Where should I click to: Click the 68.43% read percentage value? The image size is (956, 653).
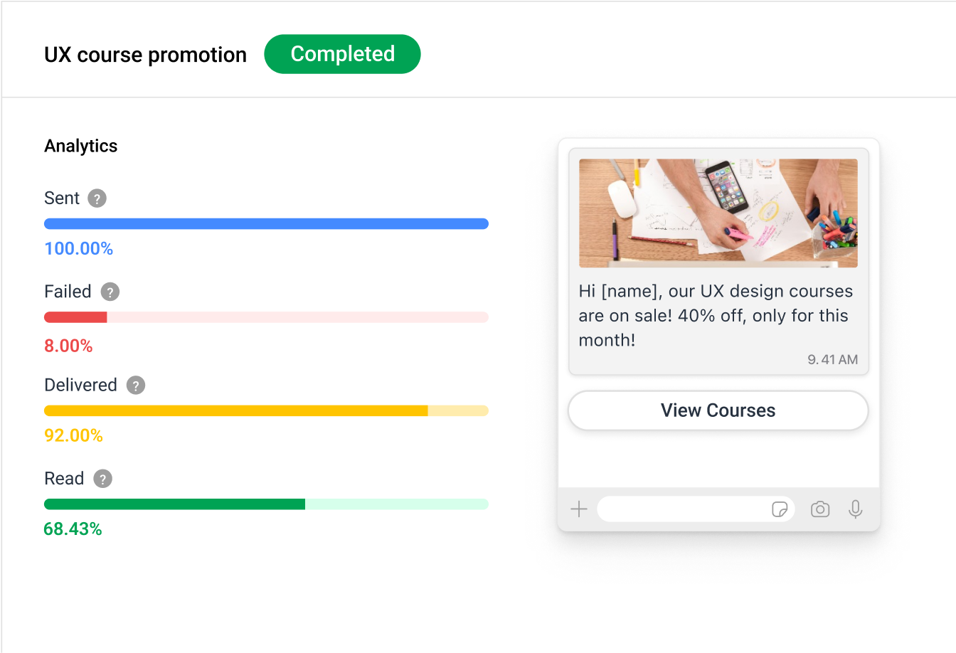(73, 529)
